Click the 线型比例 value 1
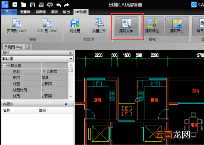 click(43, 90)
